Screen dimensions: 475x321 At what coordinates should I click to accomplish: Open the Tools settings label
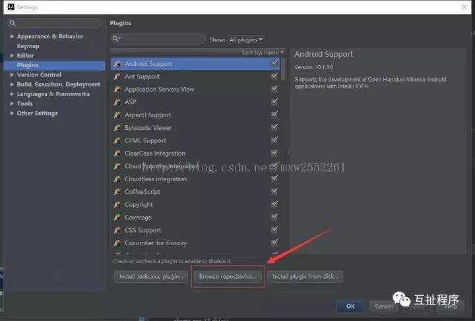pos(24,103)
